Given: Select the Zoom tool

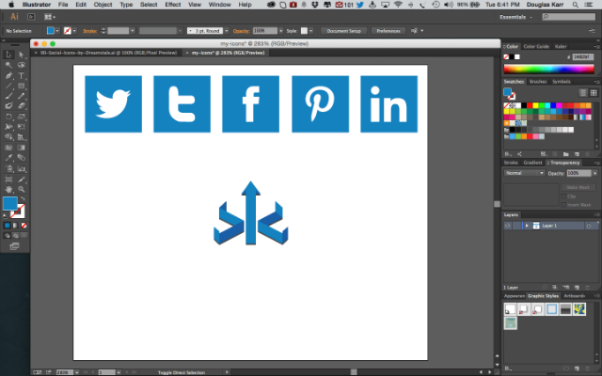Looking at the screenshot, I should 20,191.
